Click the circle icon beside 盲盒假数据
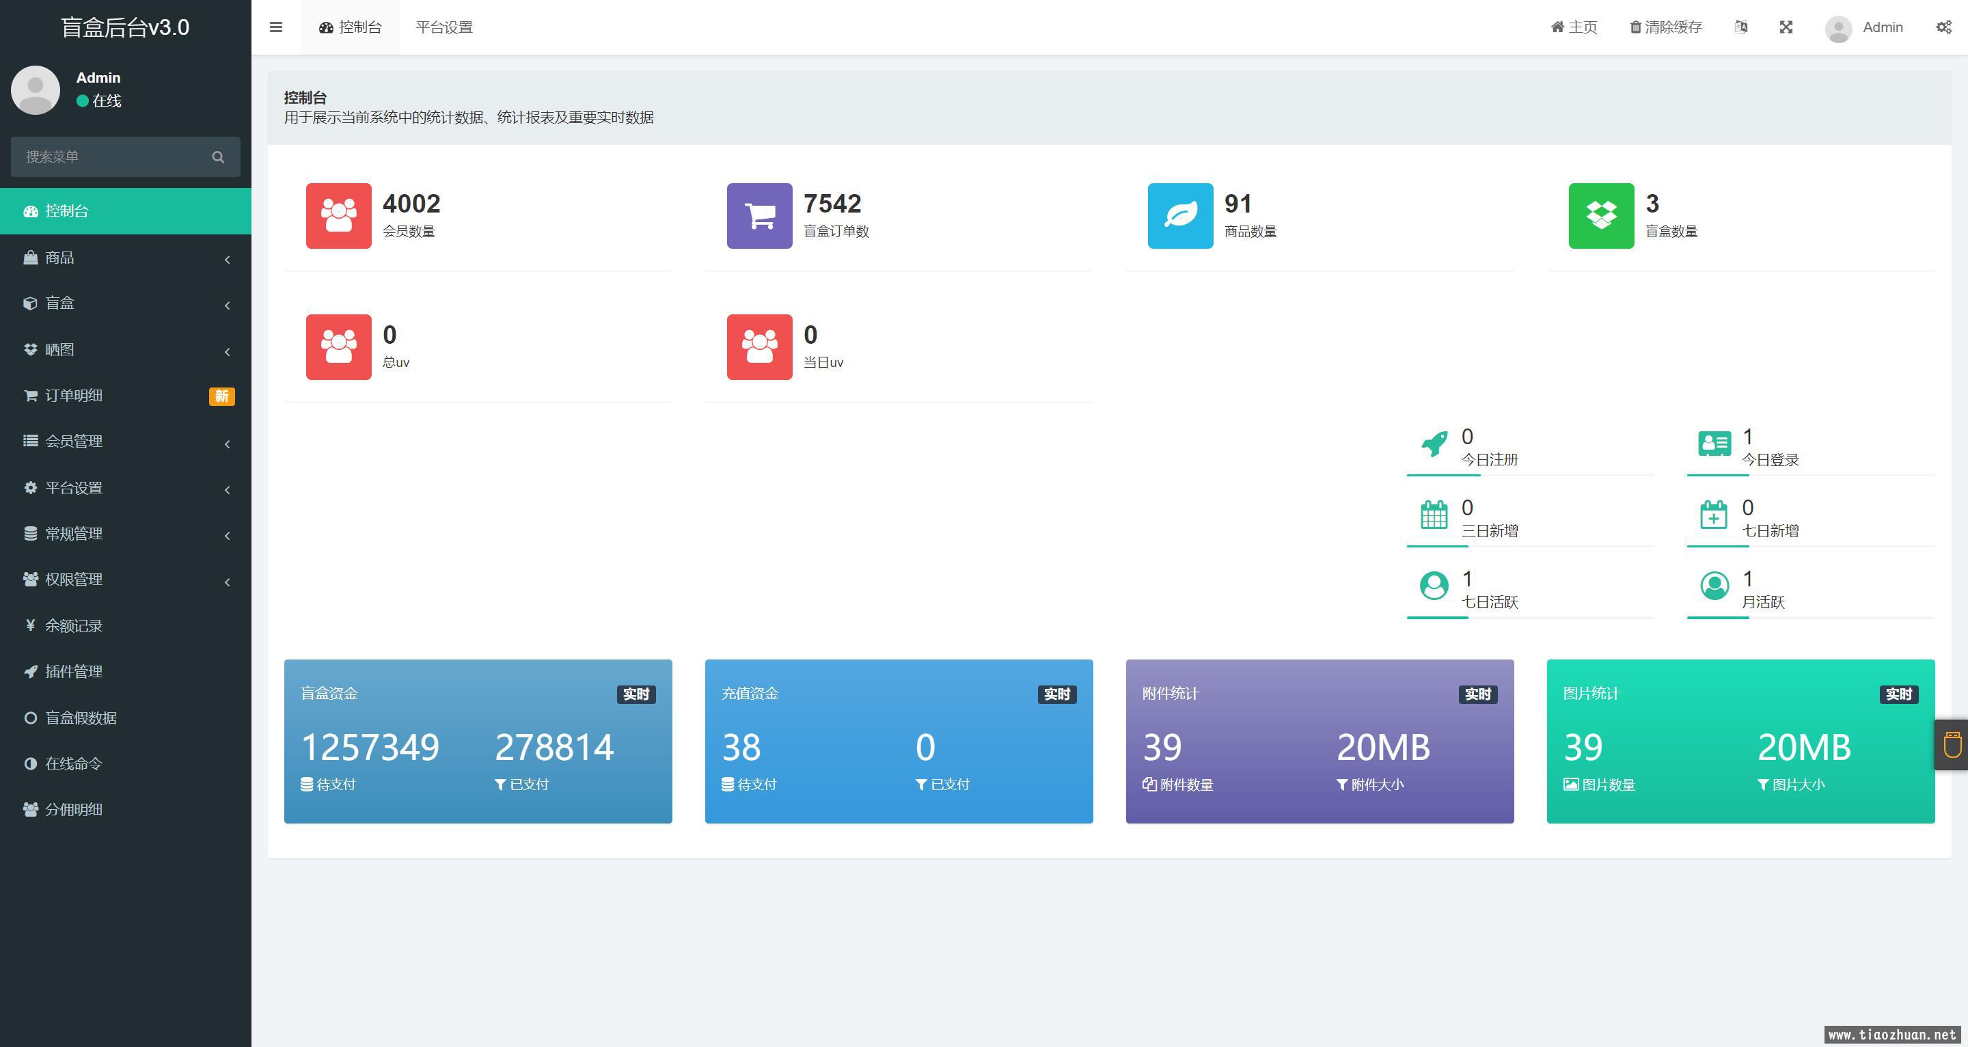 point(31,718)
